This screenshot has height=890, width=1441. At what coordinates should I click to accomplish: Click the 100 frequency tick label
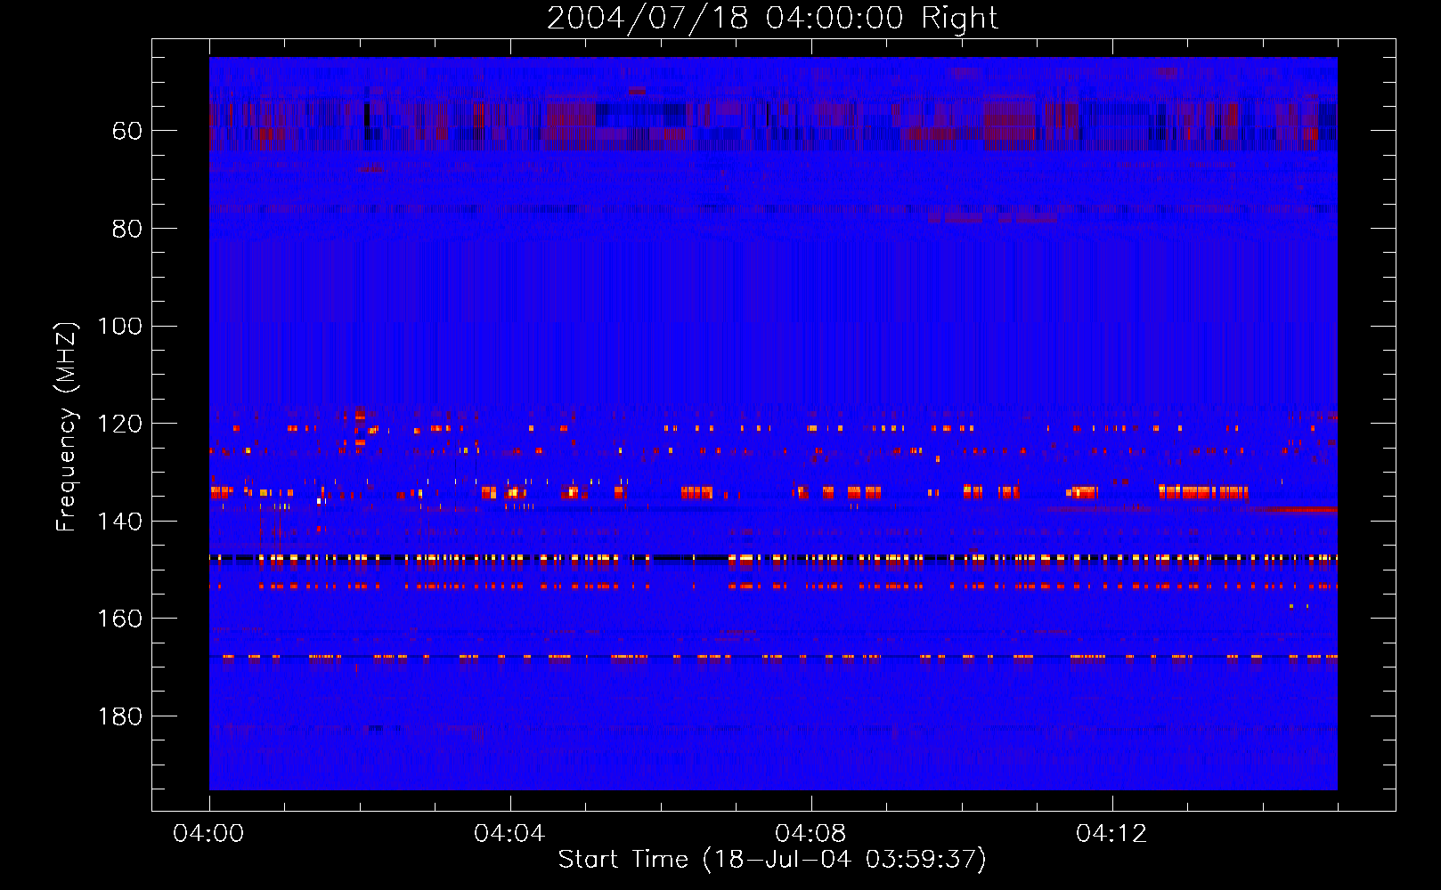pos(120,326)
